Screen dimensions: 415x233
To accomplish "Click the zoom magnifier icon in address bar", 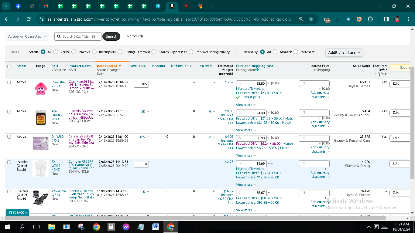I will tap(301, 19).
